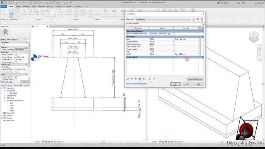Switch to the Insert ribbon tab
The image size is (265, 149).
[x=18, y=7]
